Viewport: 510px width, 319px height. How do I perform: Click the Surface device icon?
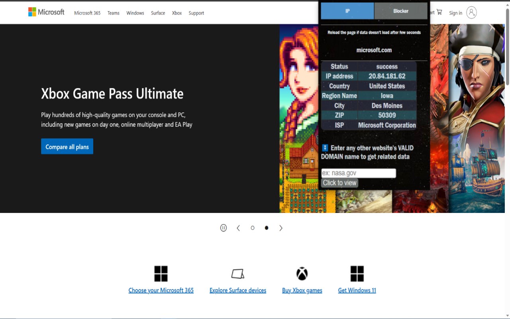click(x=238, y=274)
